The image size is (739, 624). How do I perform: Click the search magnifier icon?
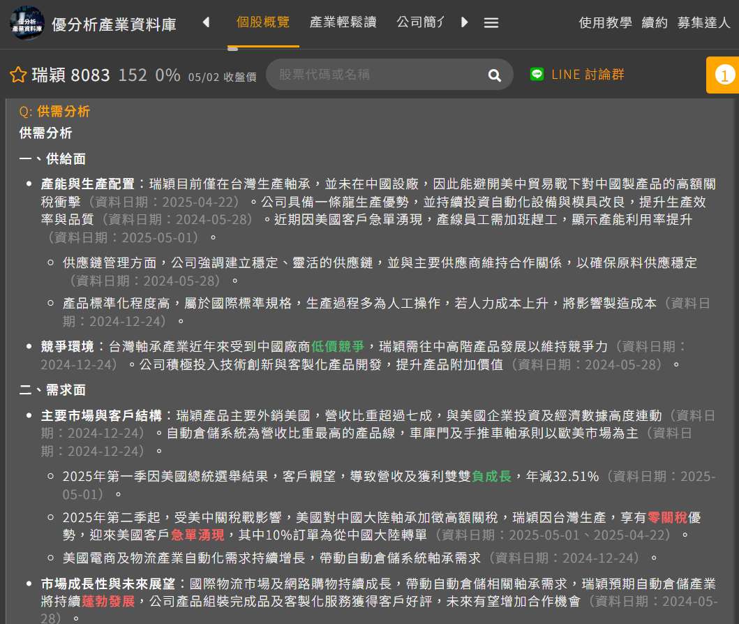click(x=494, y=75)
